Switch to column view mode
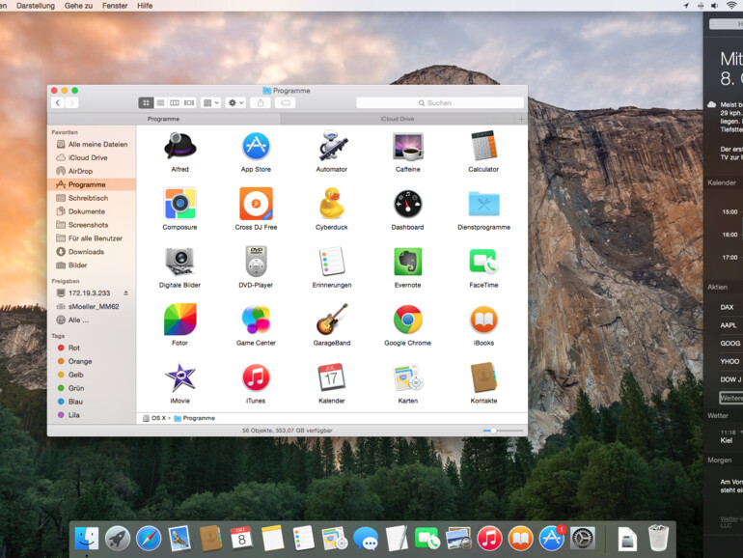This screenshot has height=558, width=743. (175, 103)
